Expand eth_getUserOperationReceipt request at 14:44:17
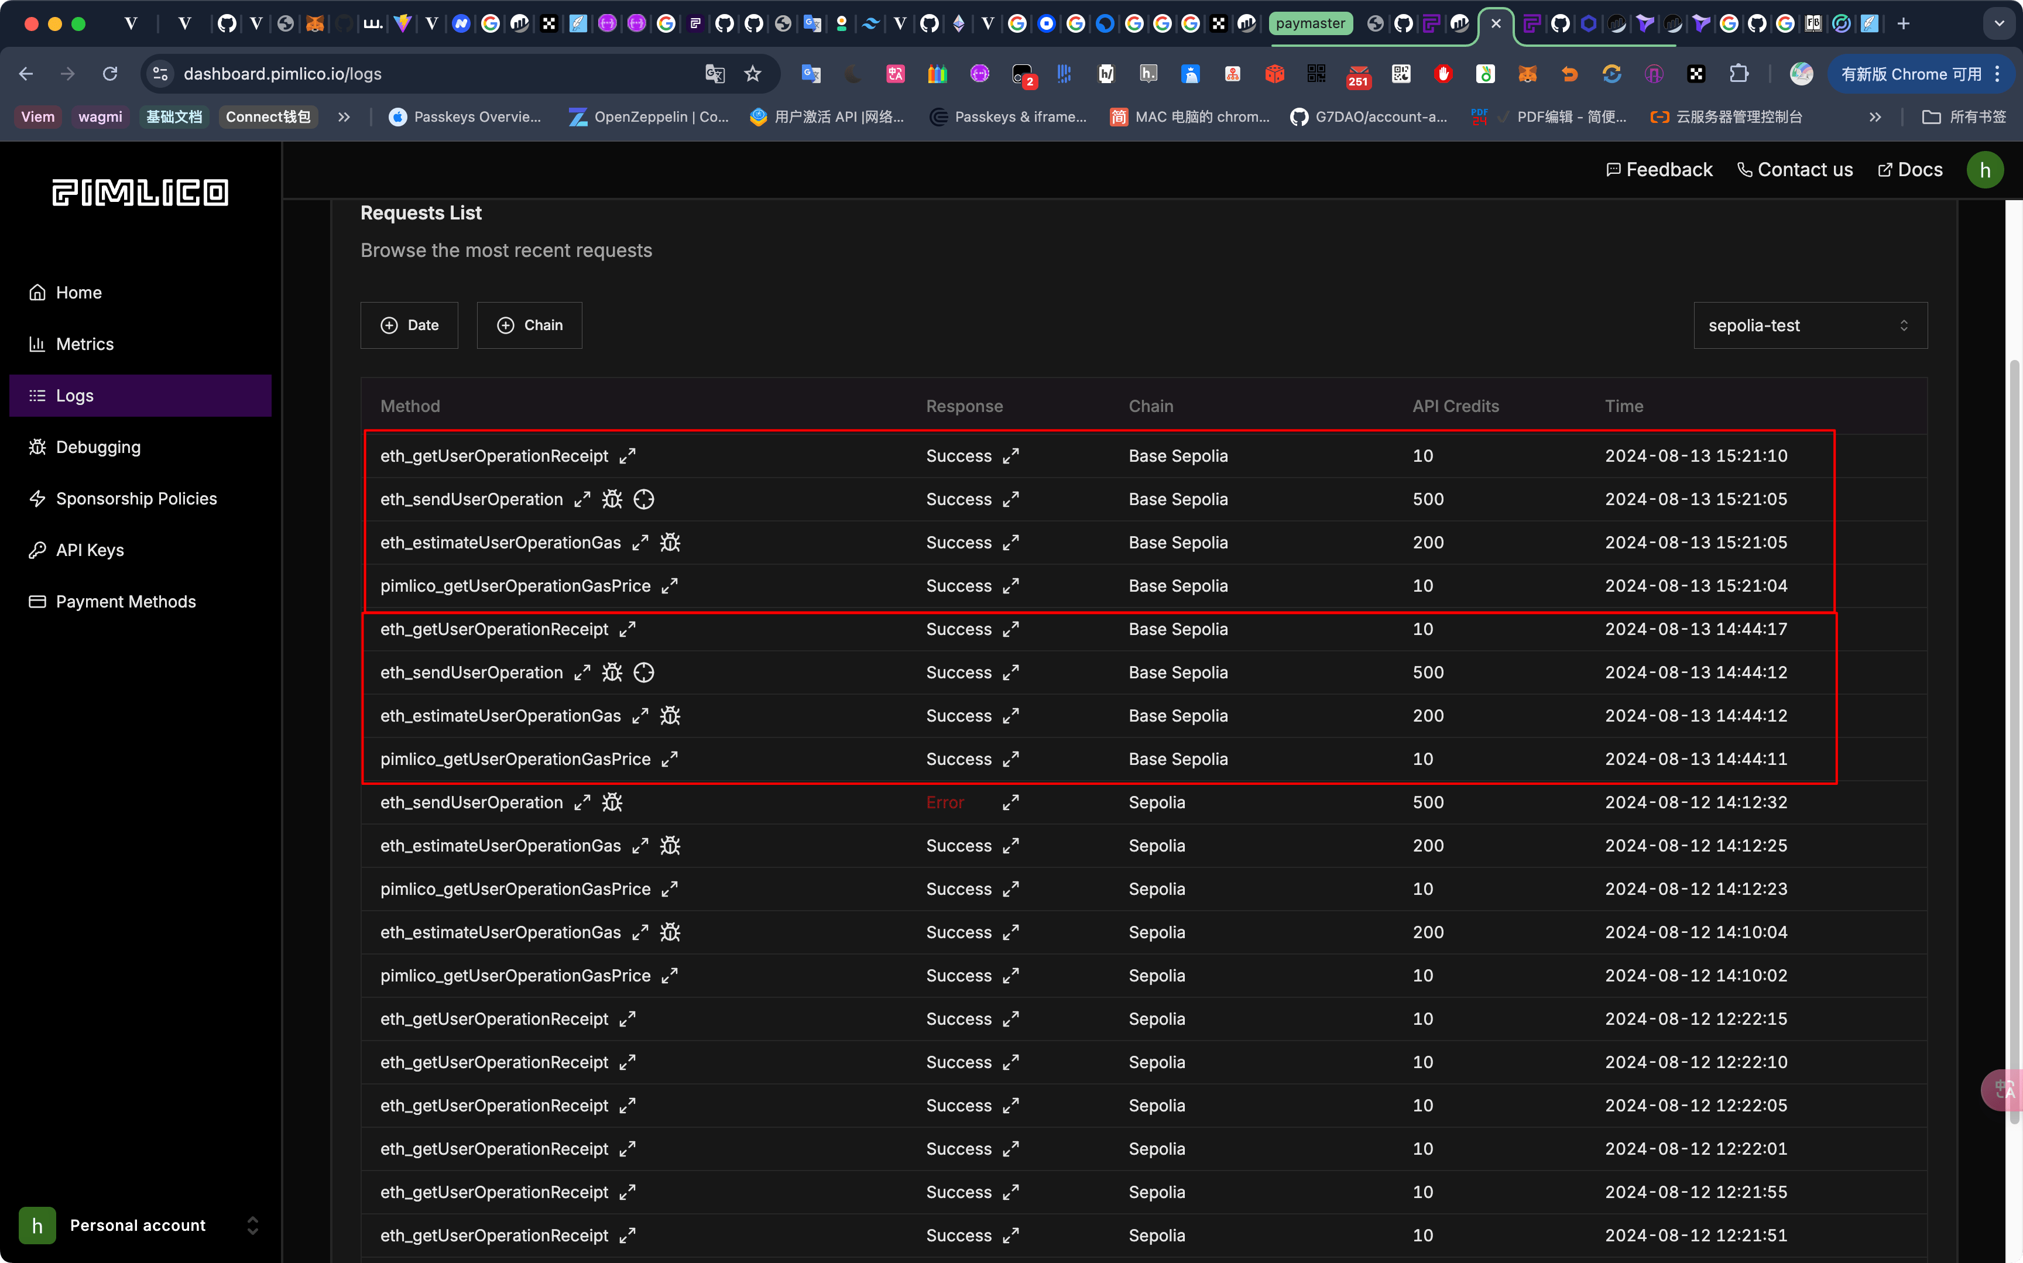Image resolution: width=2023 pixels, height=1263 pixels. pyautogui.click(x=628, y=629)
